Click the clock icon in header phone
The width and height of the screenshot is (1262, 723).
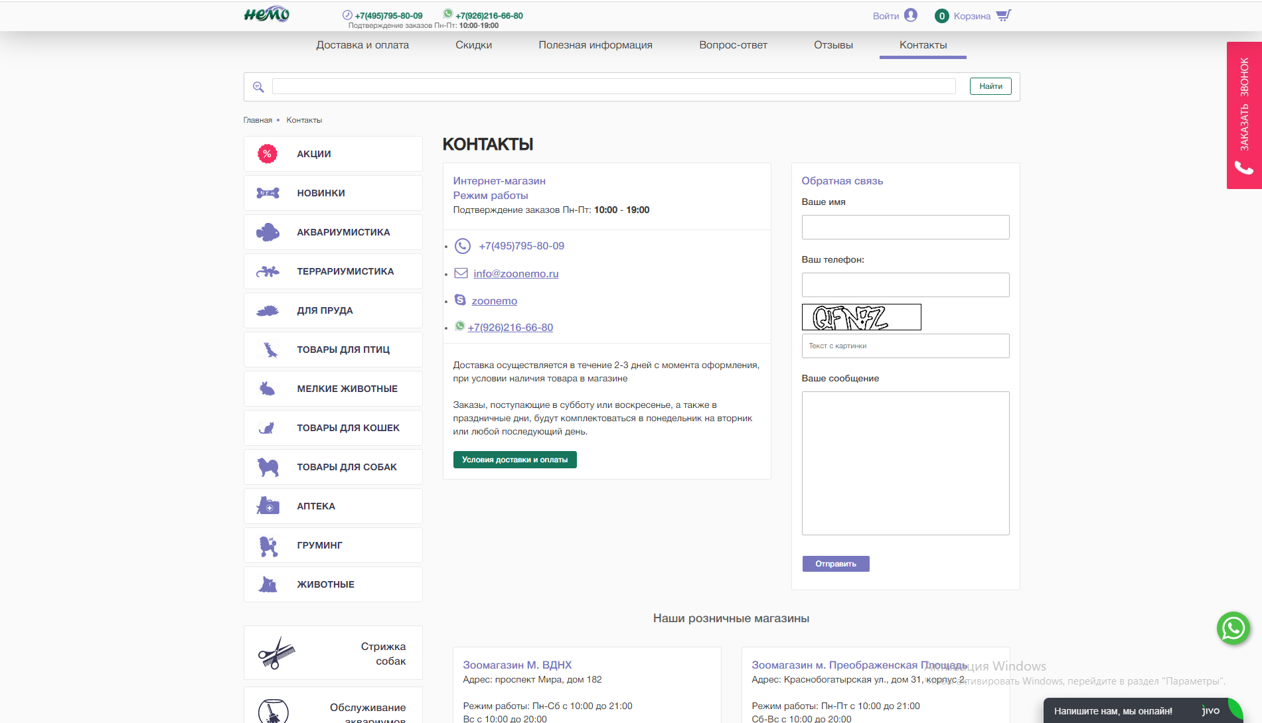pos(347,15)
